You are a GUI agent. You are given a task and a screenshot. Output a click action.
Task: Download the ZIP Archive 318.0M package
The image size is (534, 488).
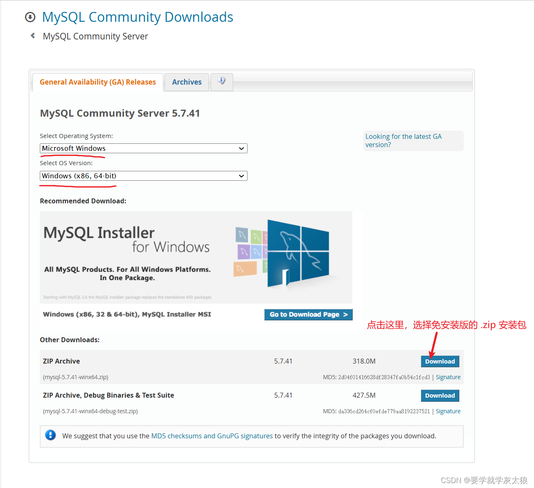[x=440, y=361]
